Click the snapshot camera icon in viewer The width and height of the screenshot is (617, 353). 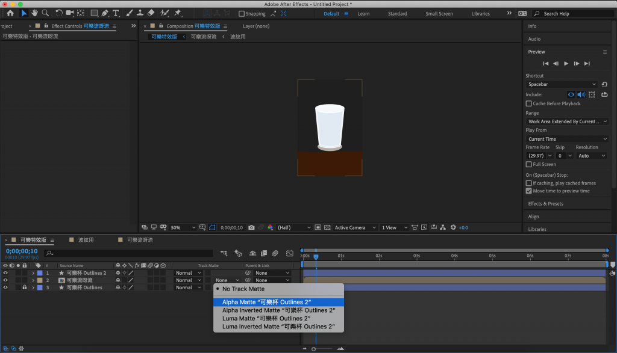point(251,228)
